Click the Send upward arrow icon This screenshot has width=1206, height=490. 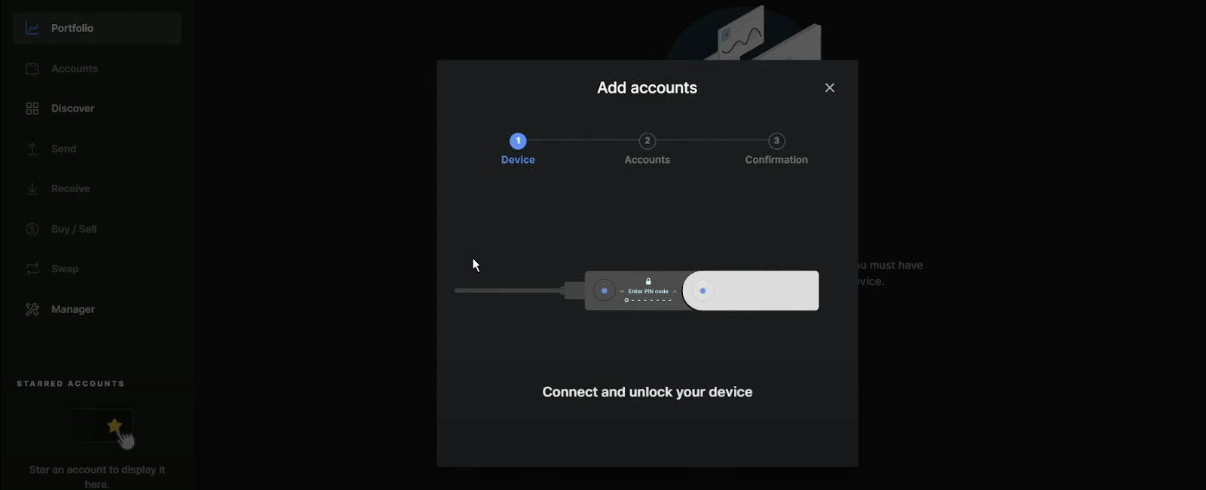(x=32, y=149)
